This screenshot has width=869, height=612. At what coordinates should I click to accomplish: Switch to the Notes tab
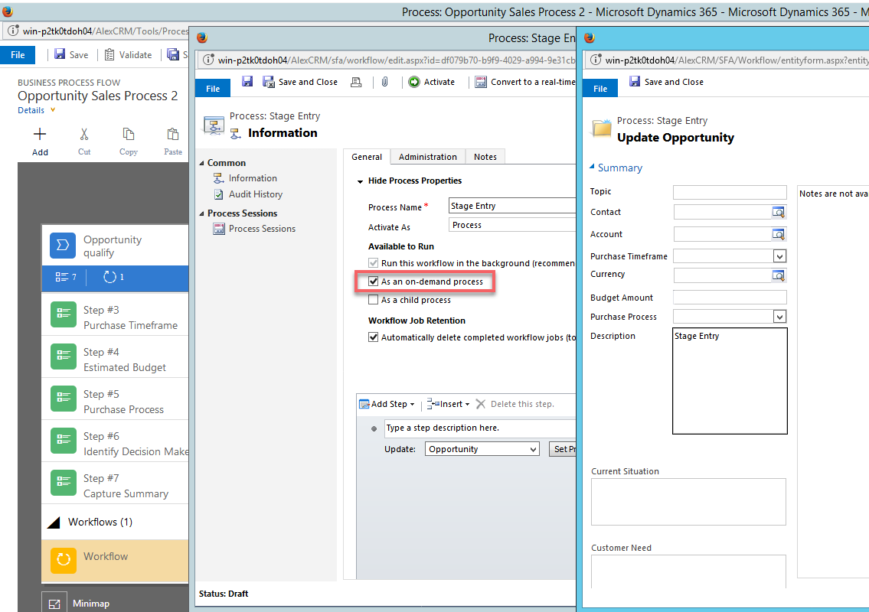point(485,156)
